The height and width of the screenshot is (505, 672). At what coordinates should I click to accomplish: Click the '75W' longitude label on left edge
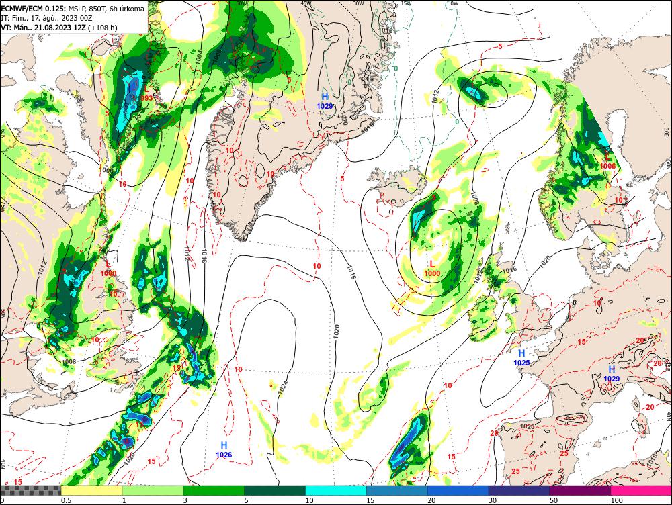click(x=3, y=208)
